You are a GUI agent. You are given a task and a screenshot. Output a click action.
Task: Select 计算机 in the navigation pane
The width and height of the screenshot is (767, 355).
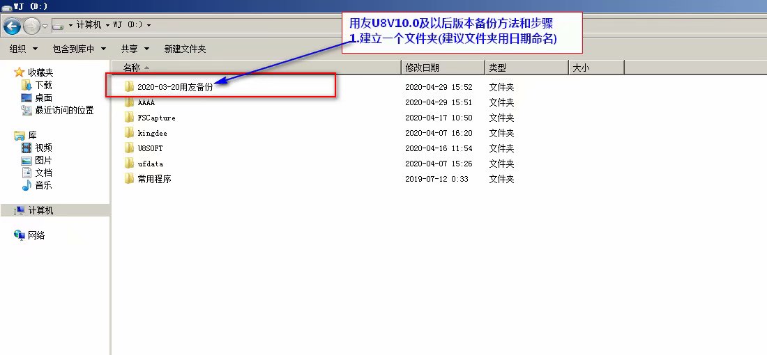(40, 210)
